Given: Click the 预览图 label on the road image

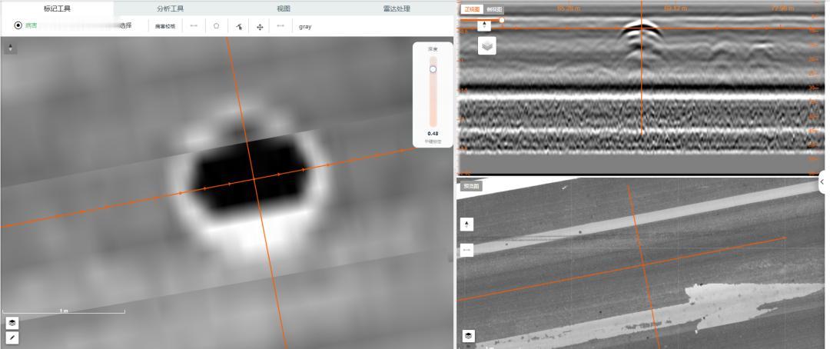Looking at the screenshot, I should point(470,187).
